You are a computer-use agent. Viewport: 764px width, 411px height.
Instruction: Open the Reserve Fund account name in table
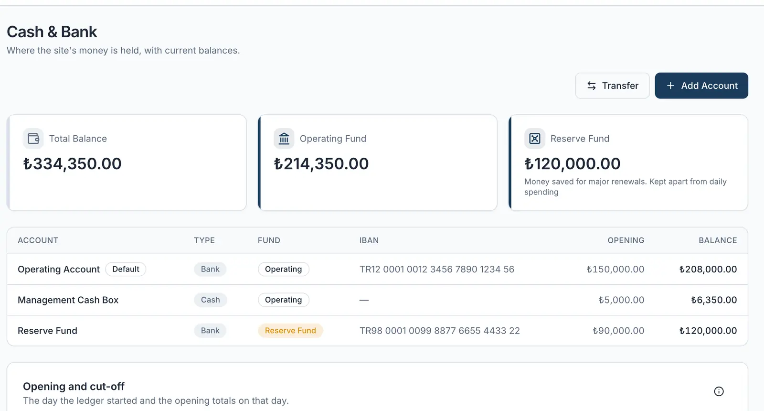[47, 330]
